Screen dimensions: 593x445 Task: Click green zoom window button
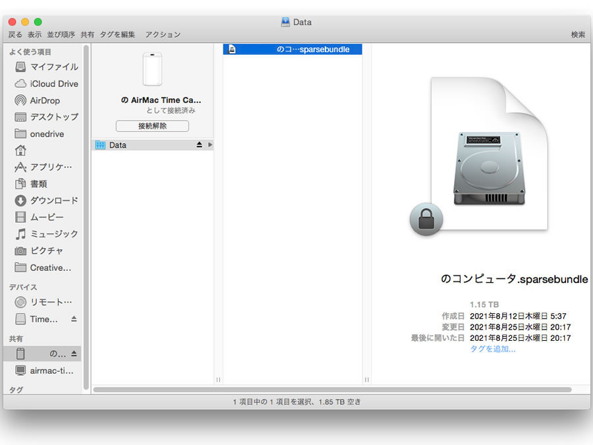38,22
